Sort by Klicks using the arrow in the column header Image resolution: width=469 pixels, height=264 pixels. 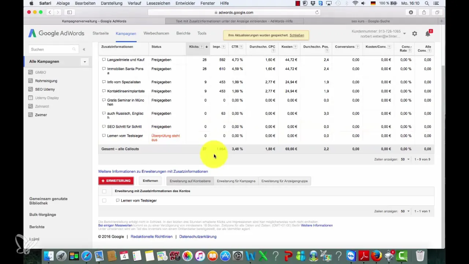207,47
